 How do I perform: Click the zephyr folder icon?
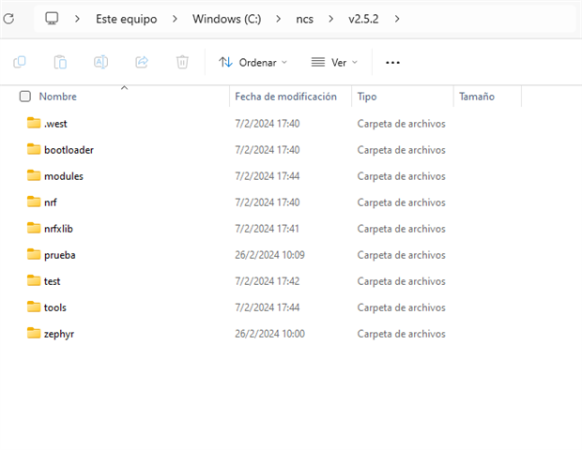pyautogui.click(x=34, y=333)
